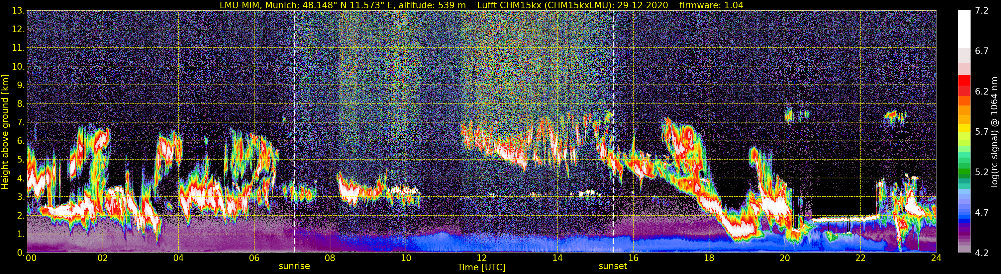Click height tick label '1.'
The width and height of the screenshot is (1001, 274).
tap(21, 235)
